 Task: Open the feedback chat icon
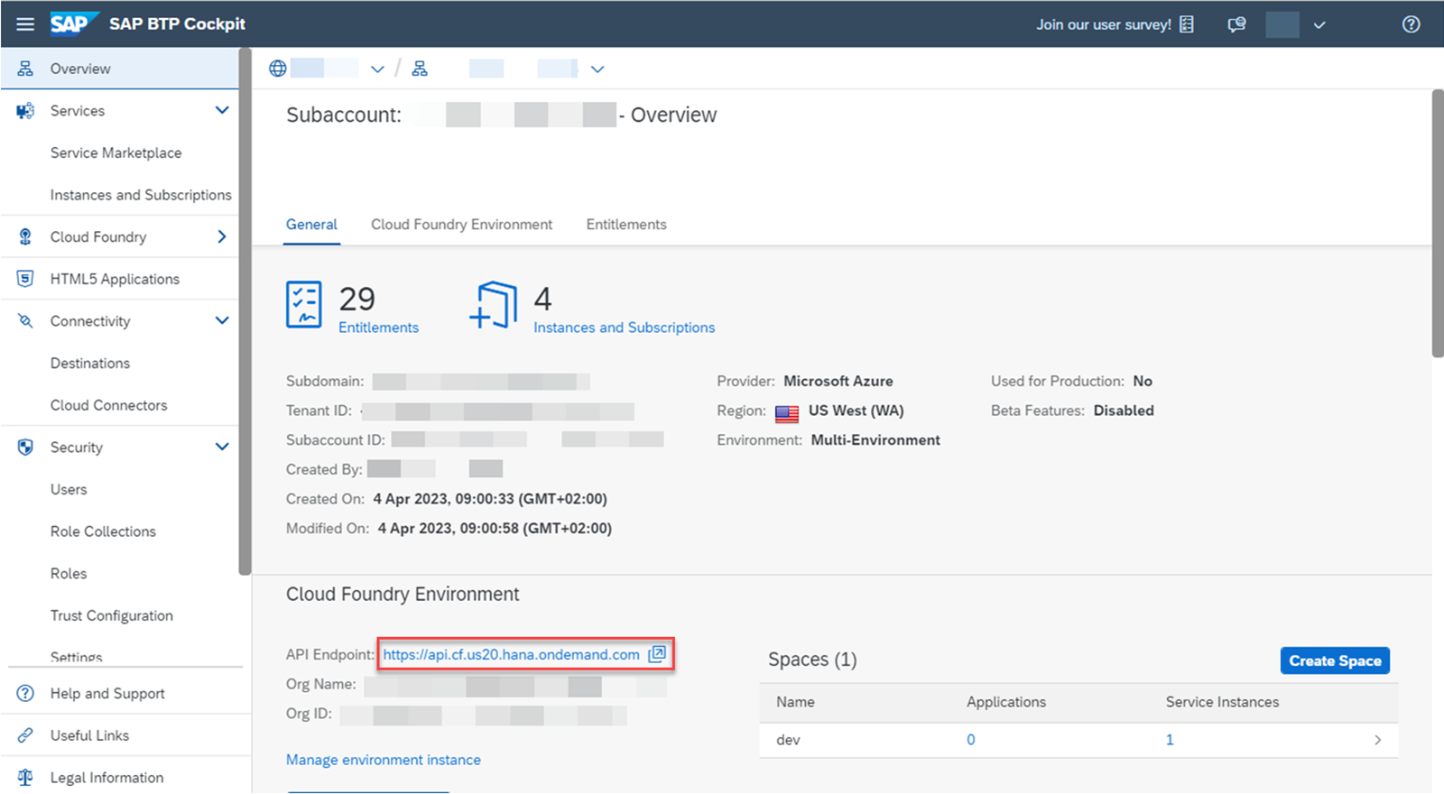point(1236,24)
